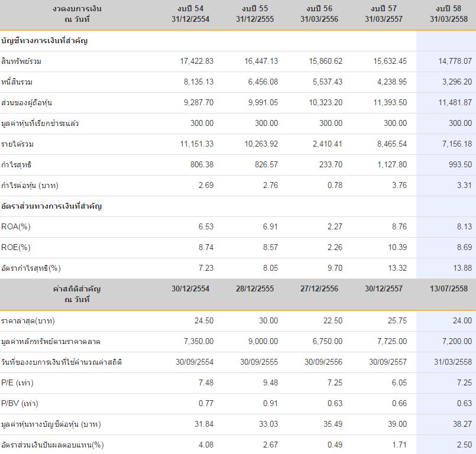
Task: Click statement date 30/09/2554
Action: (195, 362)
